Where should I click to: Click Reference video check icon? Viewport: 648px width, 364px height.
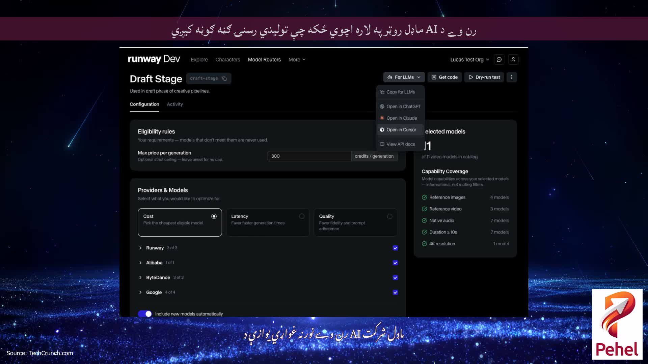[x=424, y=209]
